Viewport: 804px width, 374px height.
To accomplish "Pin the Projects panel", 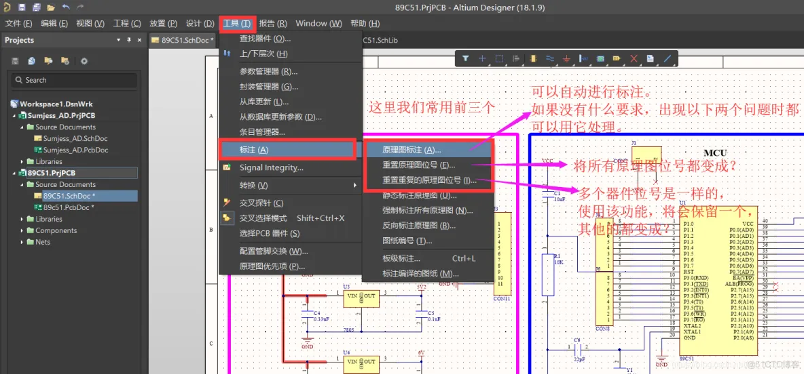I will [129, 40].
